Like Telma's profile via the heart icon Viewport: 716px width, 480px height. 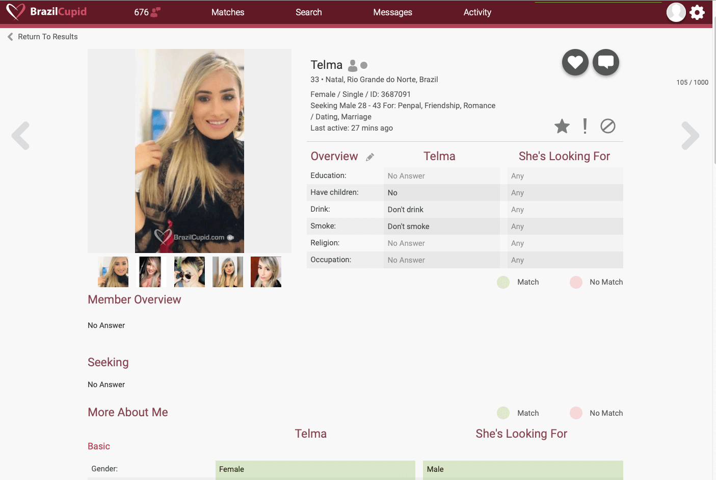click(x=575, y=62)
